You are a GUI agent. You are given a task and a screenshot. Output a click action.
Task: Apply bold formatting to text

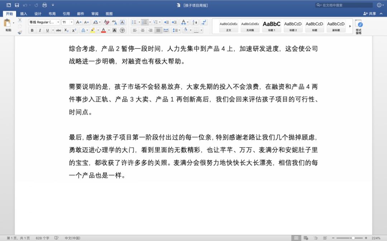point(32,30)
